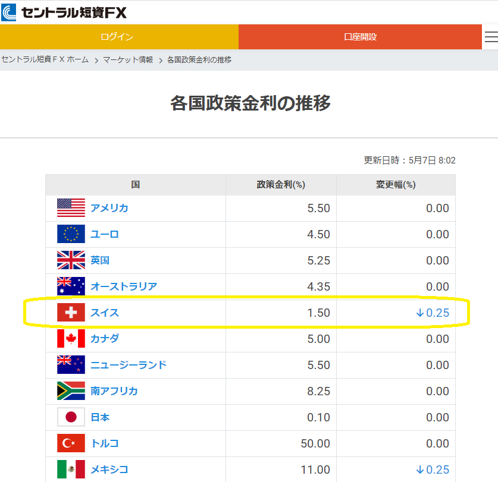This screenshot has height=482, width=498.
Task: Click トルコ rate value 50.00
Action: 315,443
